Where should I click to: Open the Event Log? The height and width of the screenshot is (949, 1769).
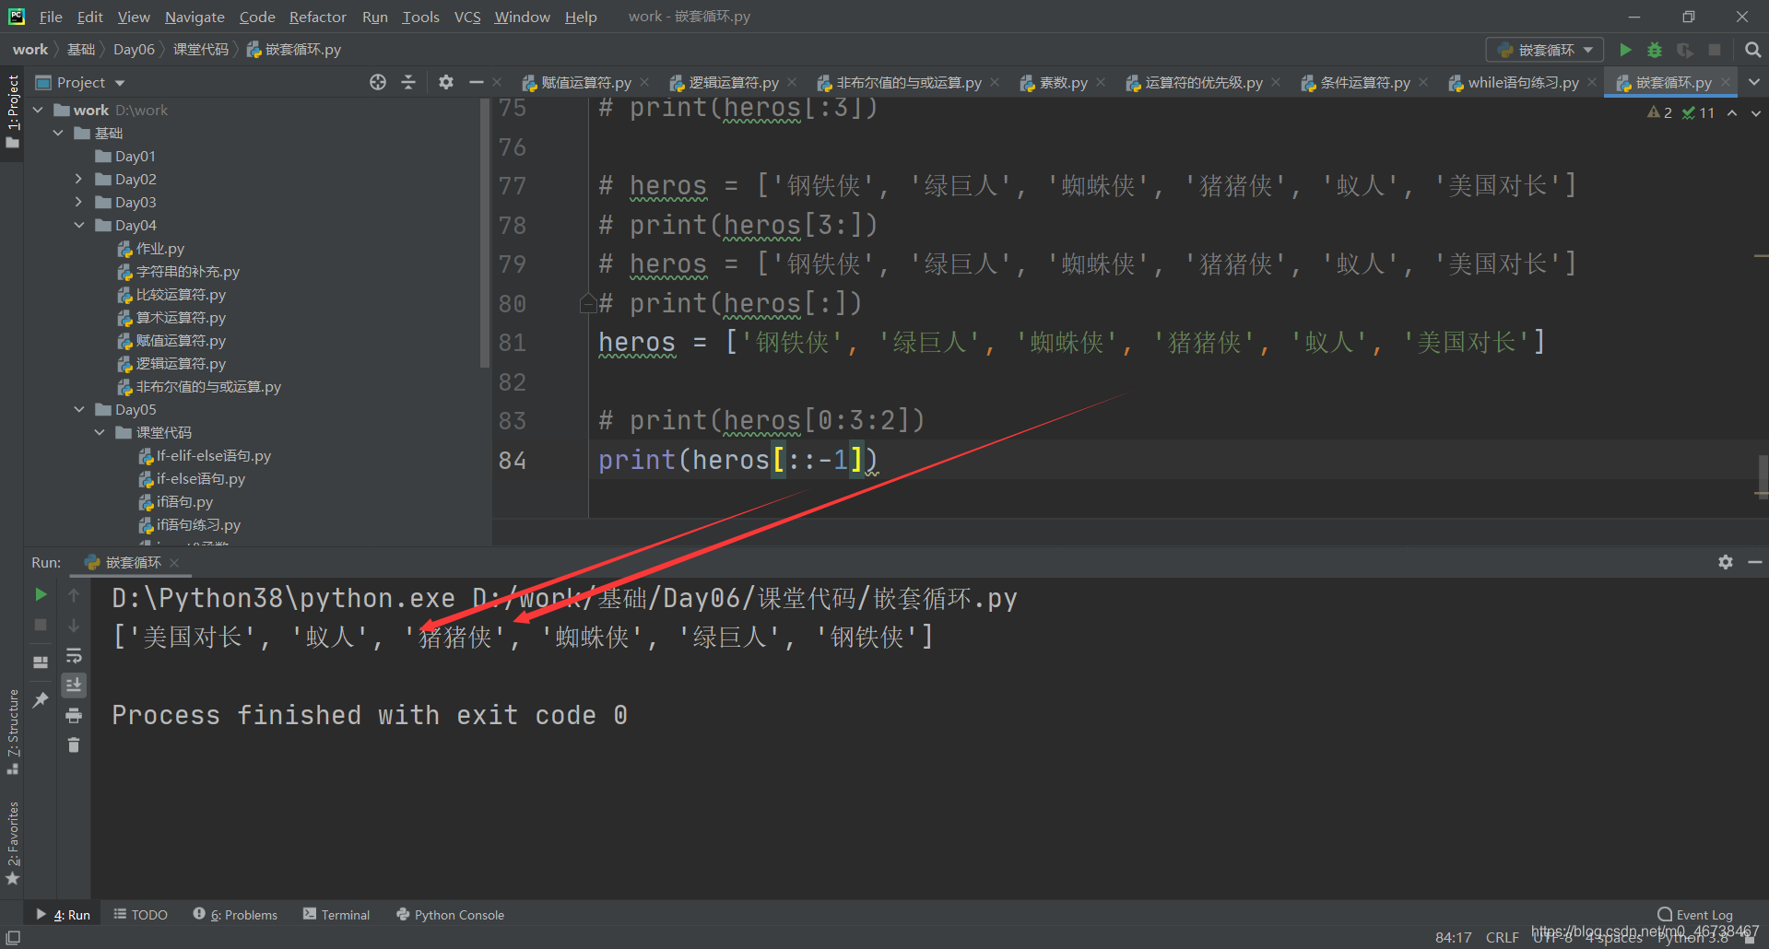(1695, 915)
